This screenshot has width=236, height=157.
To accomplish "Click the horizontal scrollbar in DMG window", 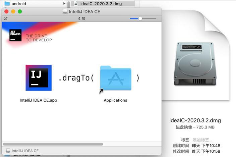I will click(x=53, y=144).
